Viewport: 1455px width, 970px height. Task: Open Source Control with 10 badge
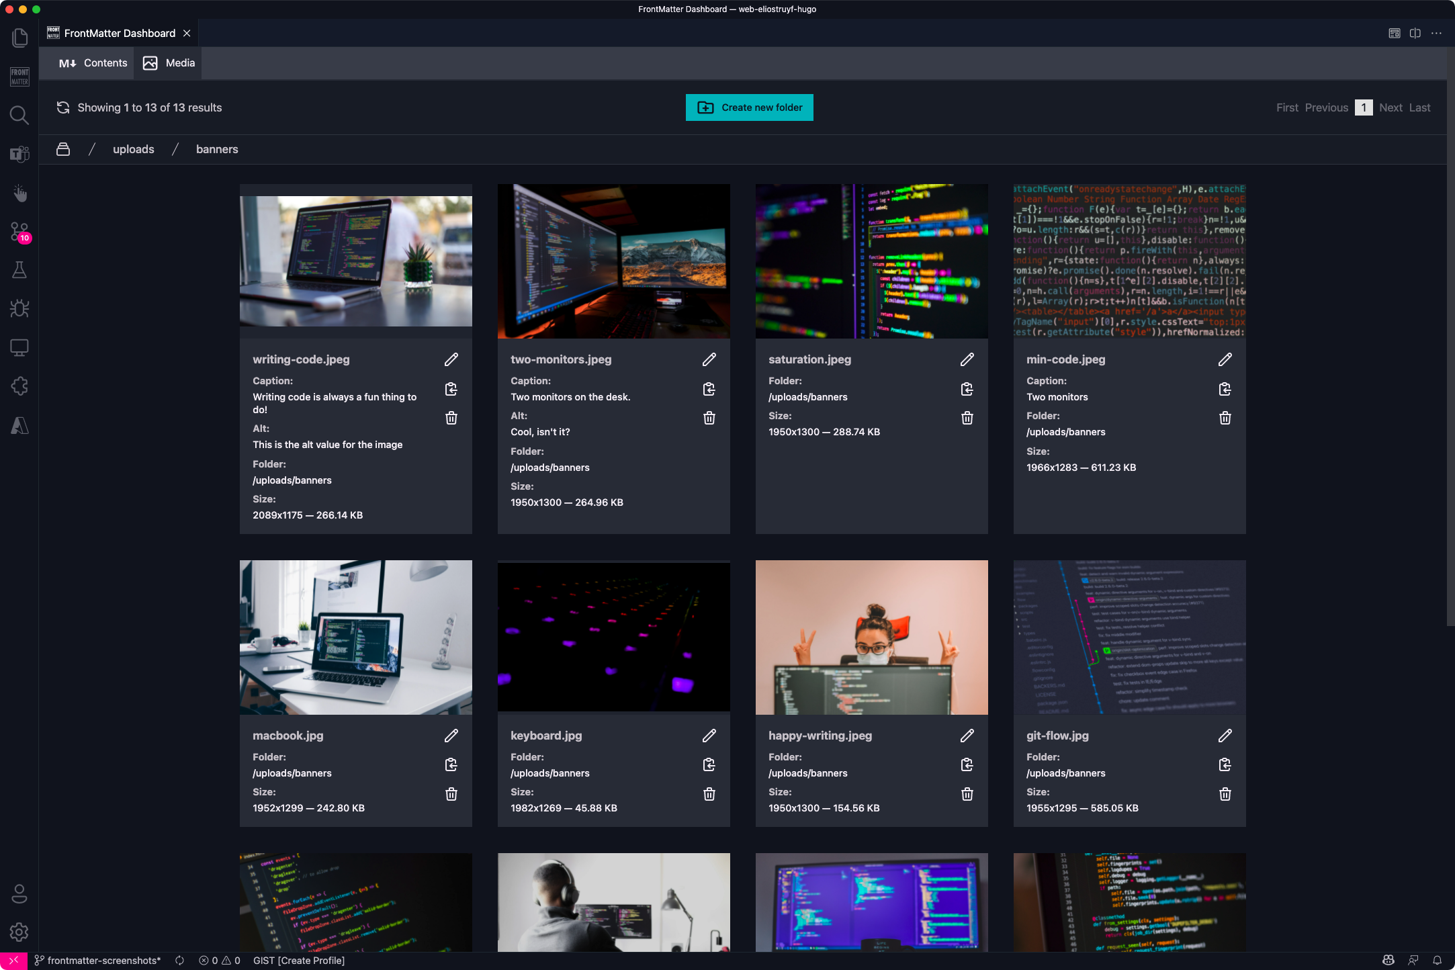click(19, 232)
